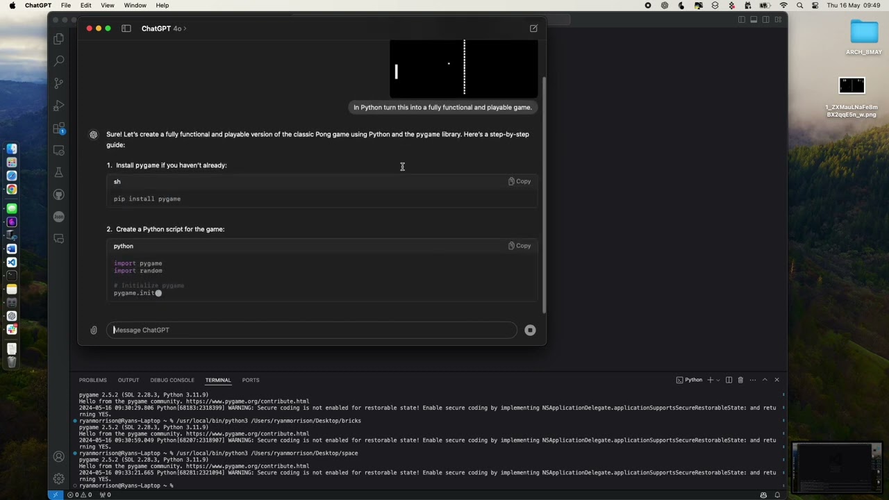
Task: Switch to the PROBLEMS panel tab
Action: click(x=92, y=380)
